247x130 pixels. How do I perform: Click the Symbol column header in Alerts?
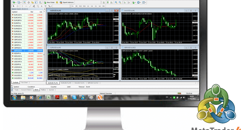pos(16,87)
